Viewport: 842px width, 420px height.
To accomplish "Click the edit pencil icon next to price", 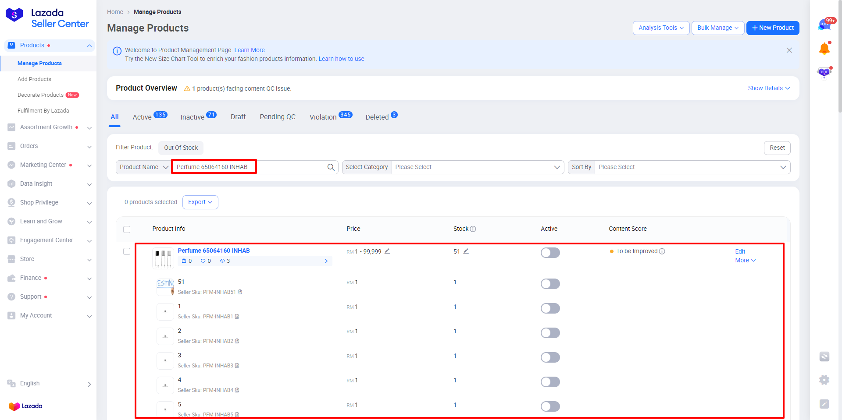I will [x=387, y=251].
